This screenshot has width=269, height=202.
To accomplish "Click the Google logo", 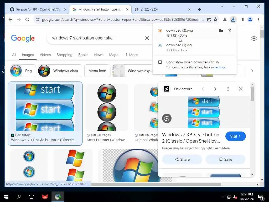I will 23,38.
